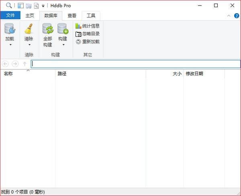This screenshot has width=241, height=196.
Task: Open the 工具 ribbon tab
Action: (91, 16)
